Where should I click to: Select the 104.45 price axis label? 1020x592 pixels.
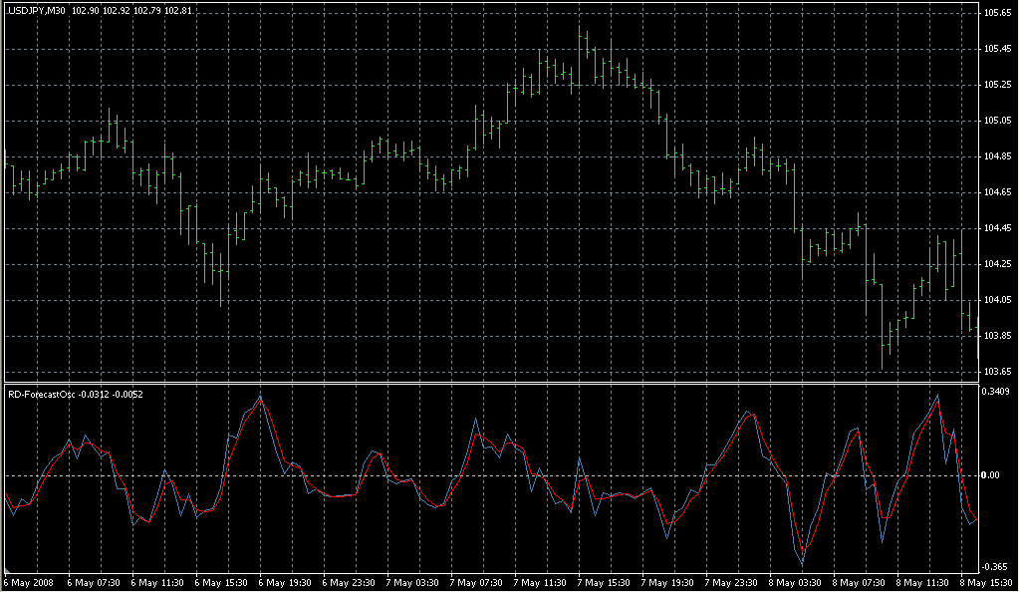(997, 228)
